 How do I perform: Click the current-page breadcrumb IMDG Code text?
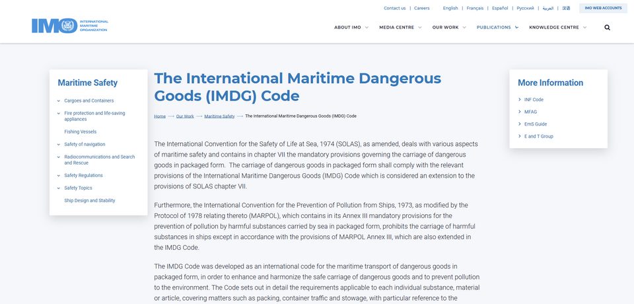301,116
